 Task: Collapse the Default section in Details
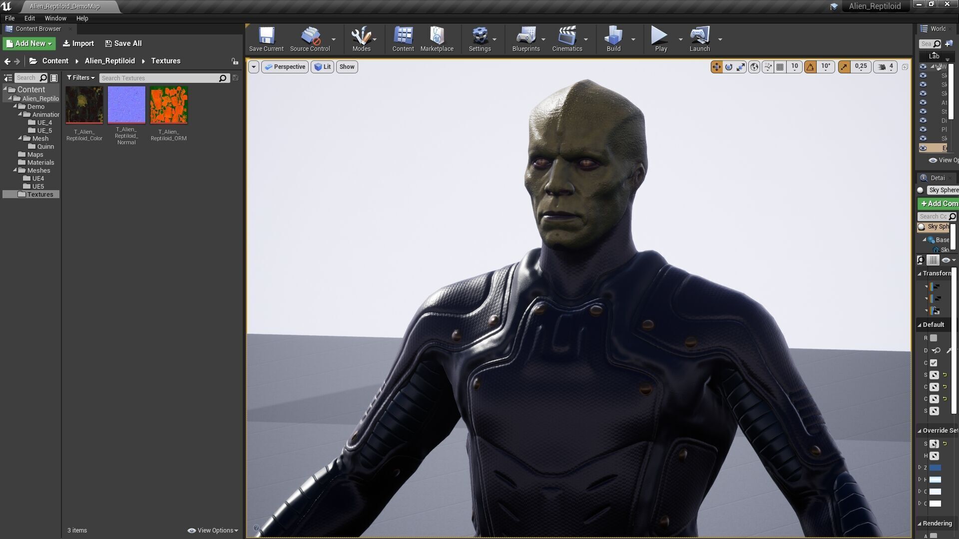[x=919, y=325]
